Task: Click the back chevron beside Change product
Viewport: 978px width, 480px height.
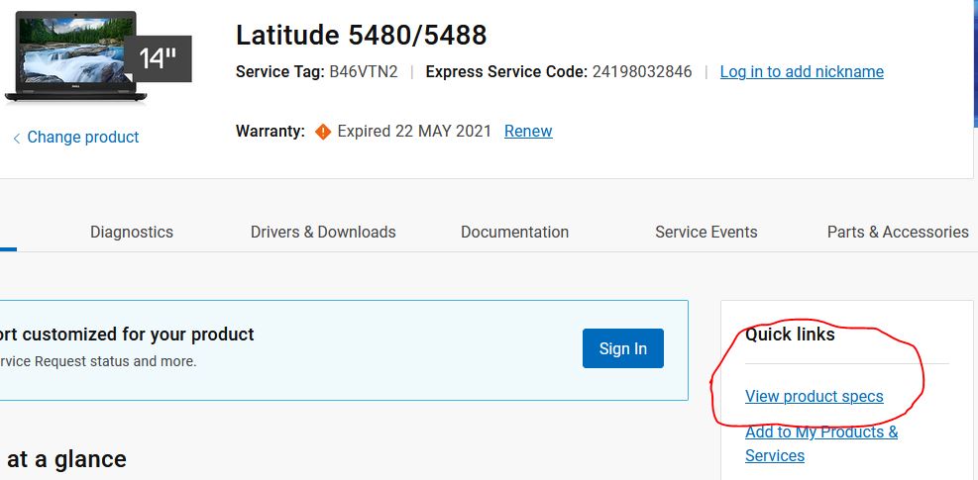Action: click(x=17, y=138)
